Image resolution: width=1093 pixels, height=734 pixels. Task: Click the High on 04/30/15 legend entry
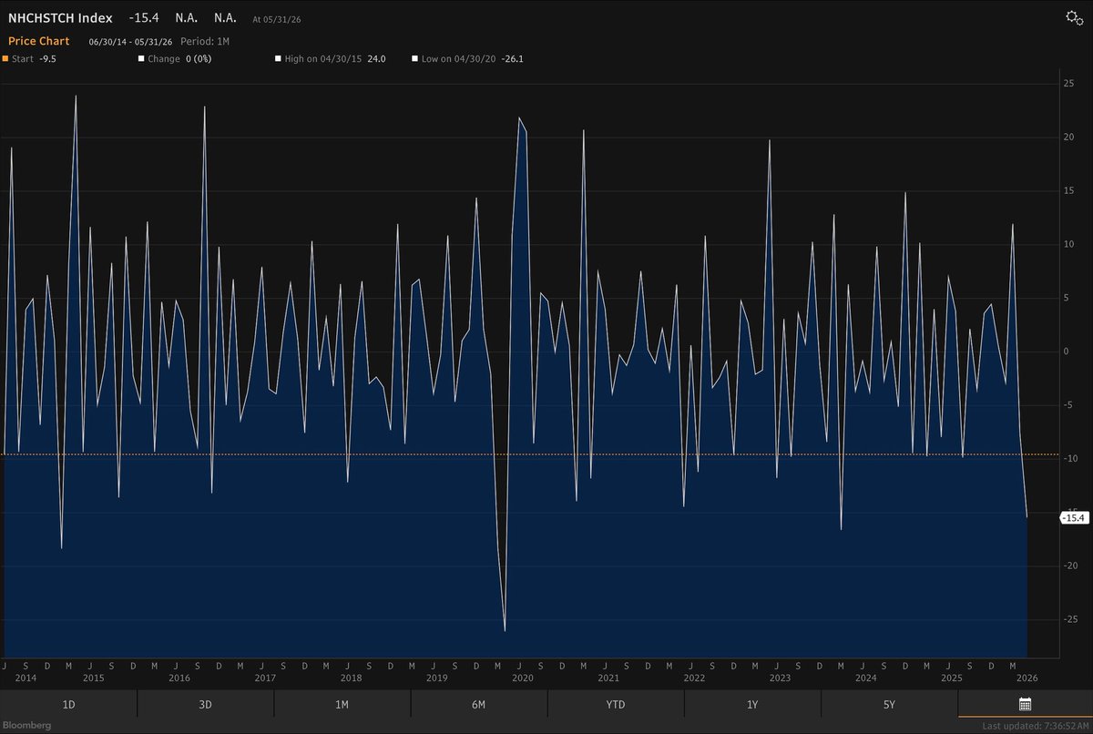(330, 59)
